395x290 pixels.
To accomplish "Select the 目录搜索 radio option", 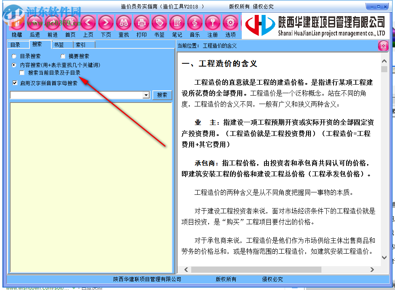I will tap(14, 56).
